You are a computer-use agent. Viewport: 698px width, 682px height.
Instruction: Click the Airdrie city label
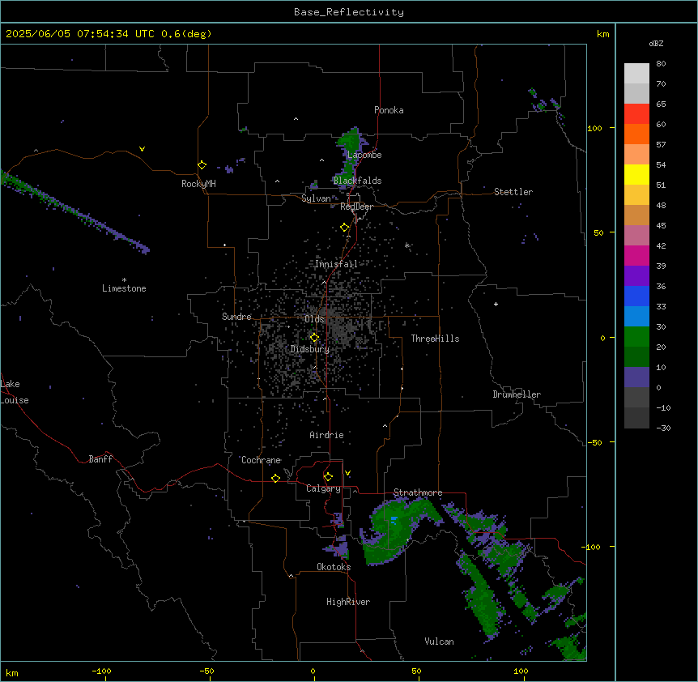tap(326, 435)
